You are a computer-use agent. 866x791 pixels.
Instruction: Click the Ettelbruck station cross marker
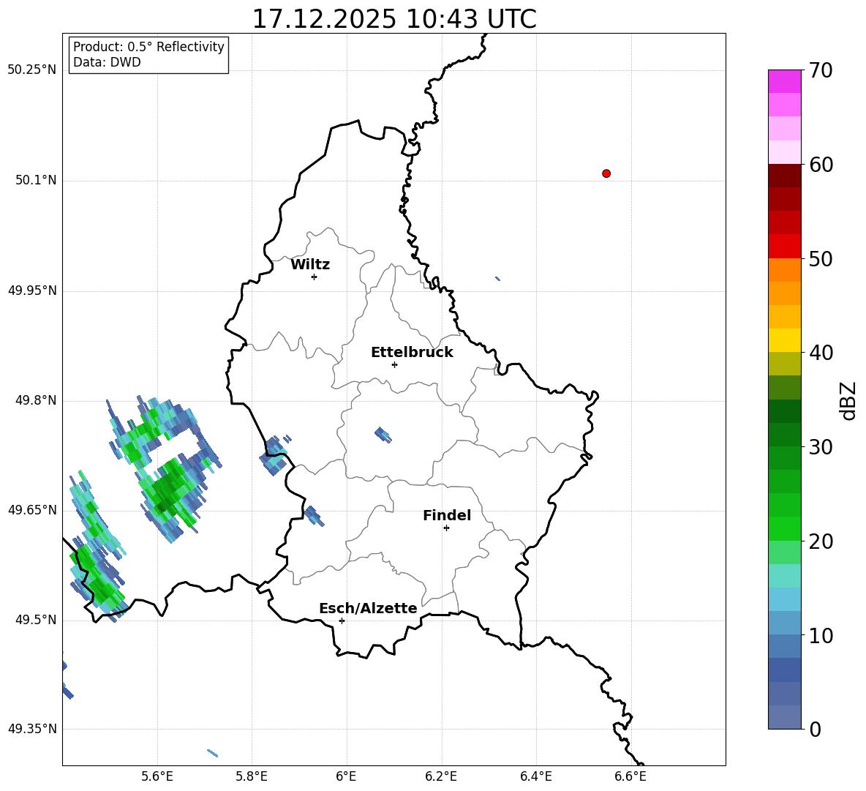(394, 364)
